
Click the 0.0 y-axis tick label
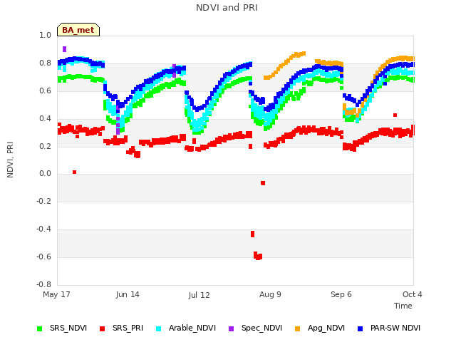tap(45, 174)
